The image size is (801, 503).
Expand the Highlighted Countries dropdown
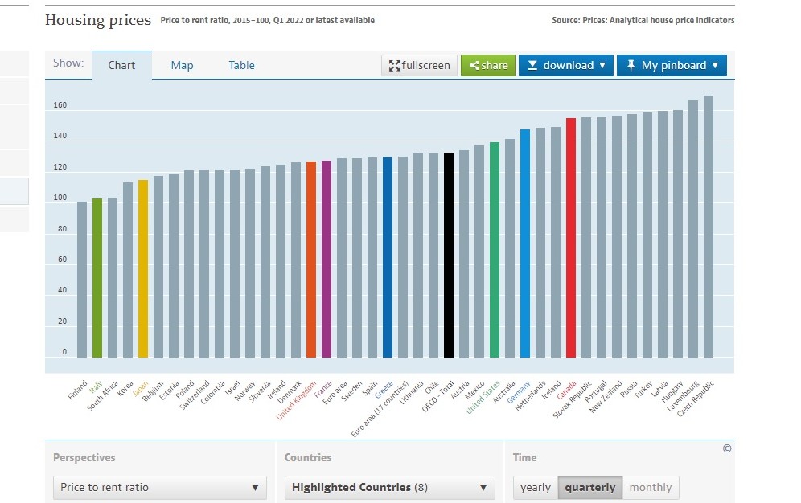tap(390, 487)
